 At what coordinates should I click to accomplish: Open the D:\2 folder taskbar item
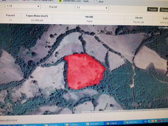click(53, 125)
